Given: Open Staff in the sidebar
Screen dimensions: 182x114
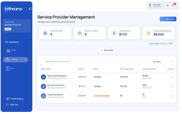Looking at the screenshot, I should click(11, 50).
